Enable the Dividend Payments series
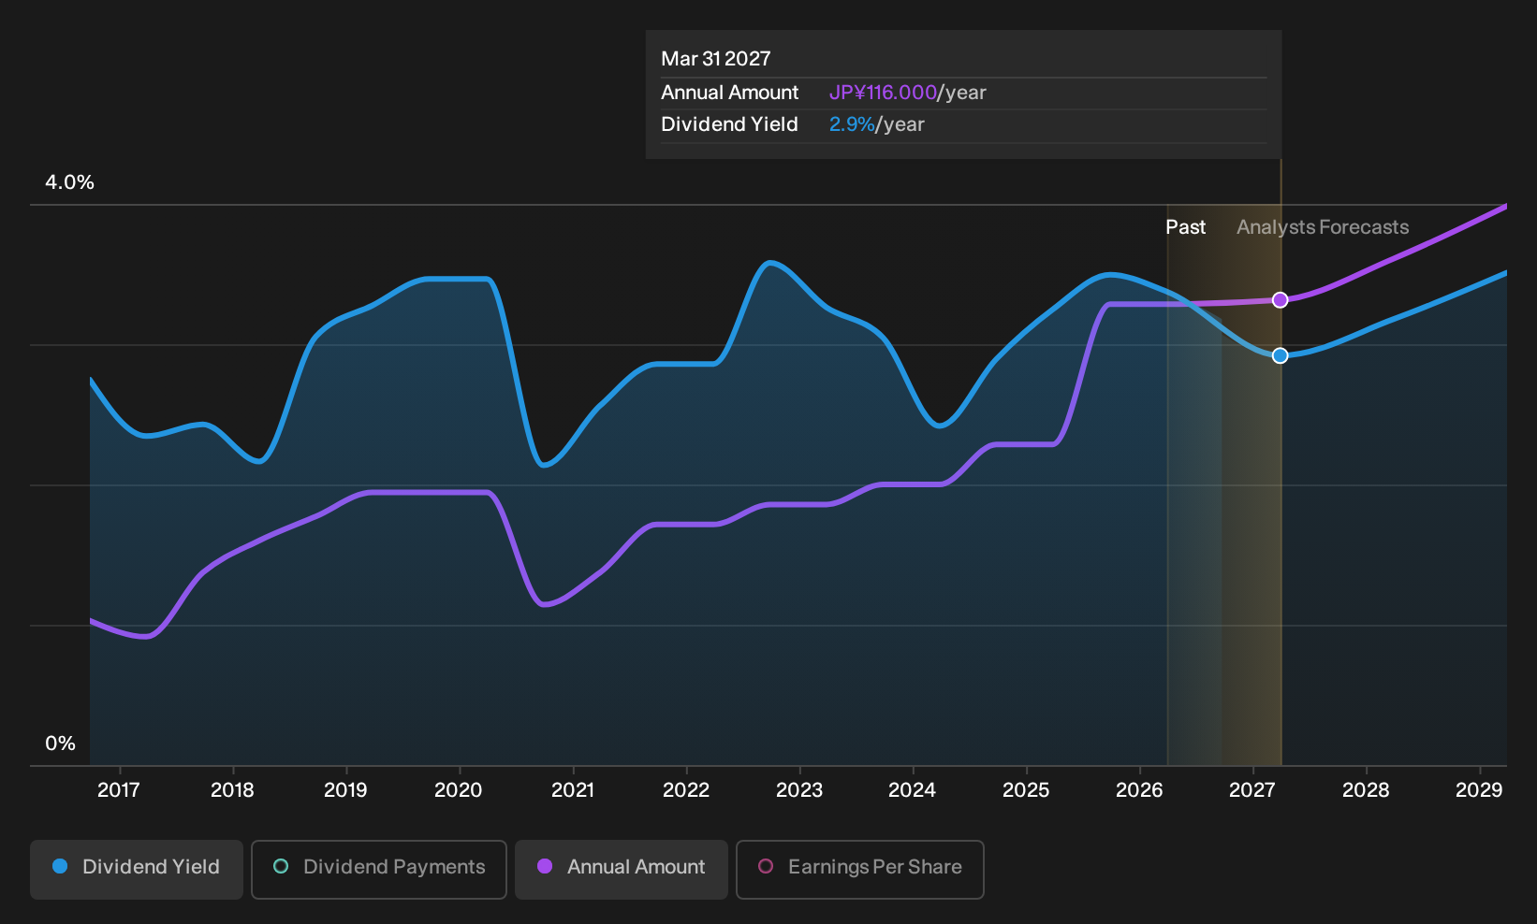The height and width of the screenshot is (924, 1537). coord(379,869)
